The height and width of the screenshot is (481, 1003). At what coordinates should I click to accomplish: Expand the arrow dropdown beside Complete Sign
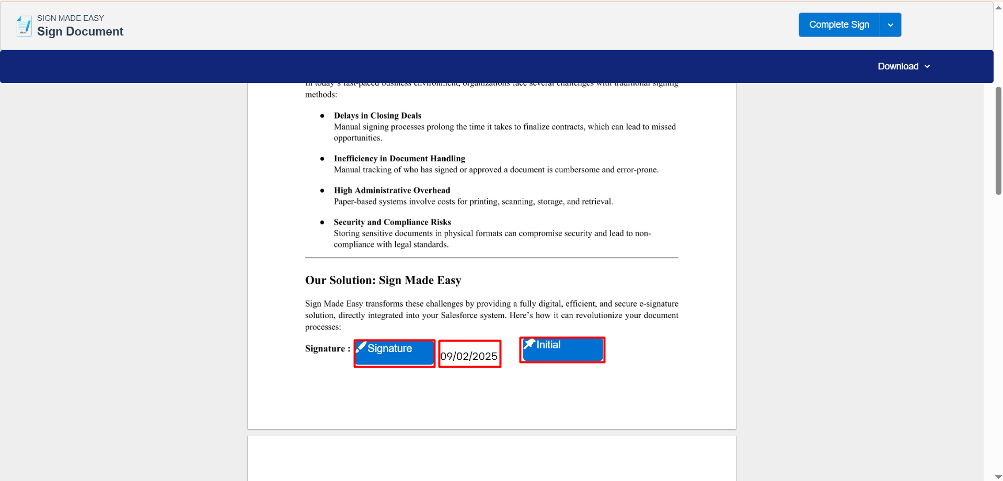pyautogui.click(x=891, y=25)
